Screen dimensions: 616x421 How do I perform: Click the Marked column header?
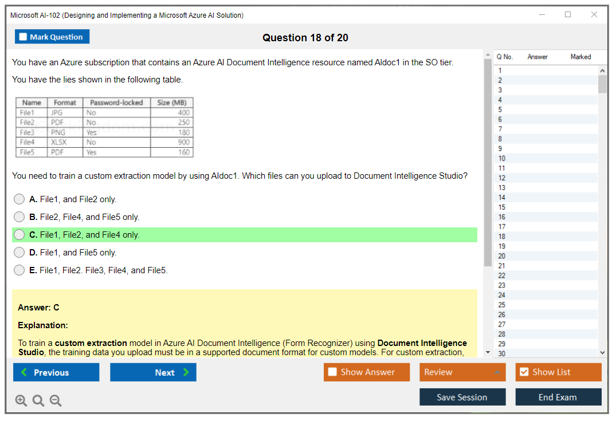coord(580,57)
